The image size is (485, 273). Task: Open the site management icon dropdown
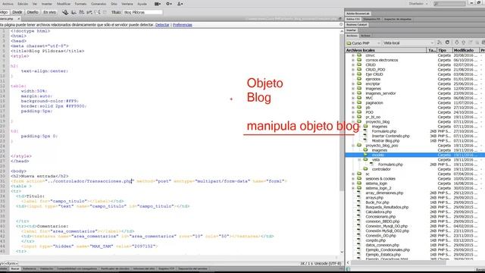coord(180,4)
